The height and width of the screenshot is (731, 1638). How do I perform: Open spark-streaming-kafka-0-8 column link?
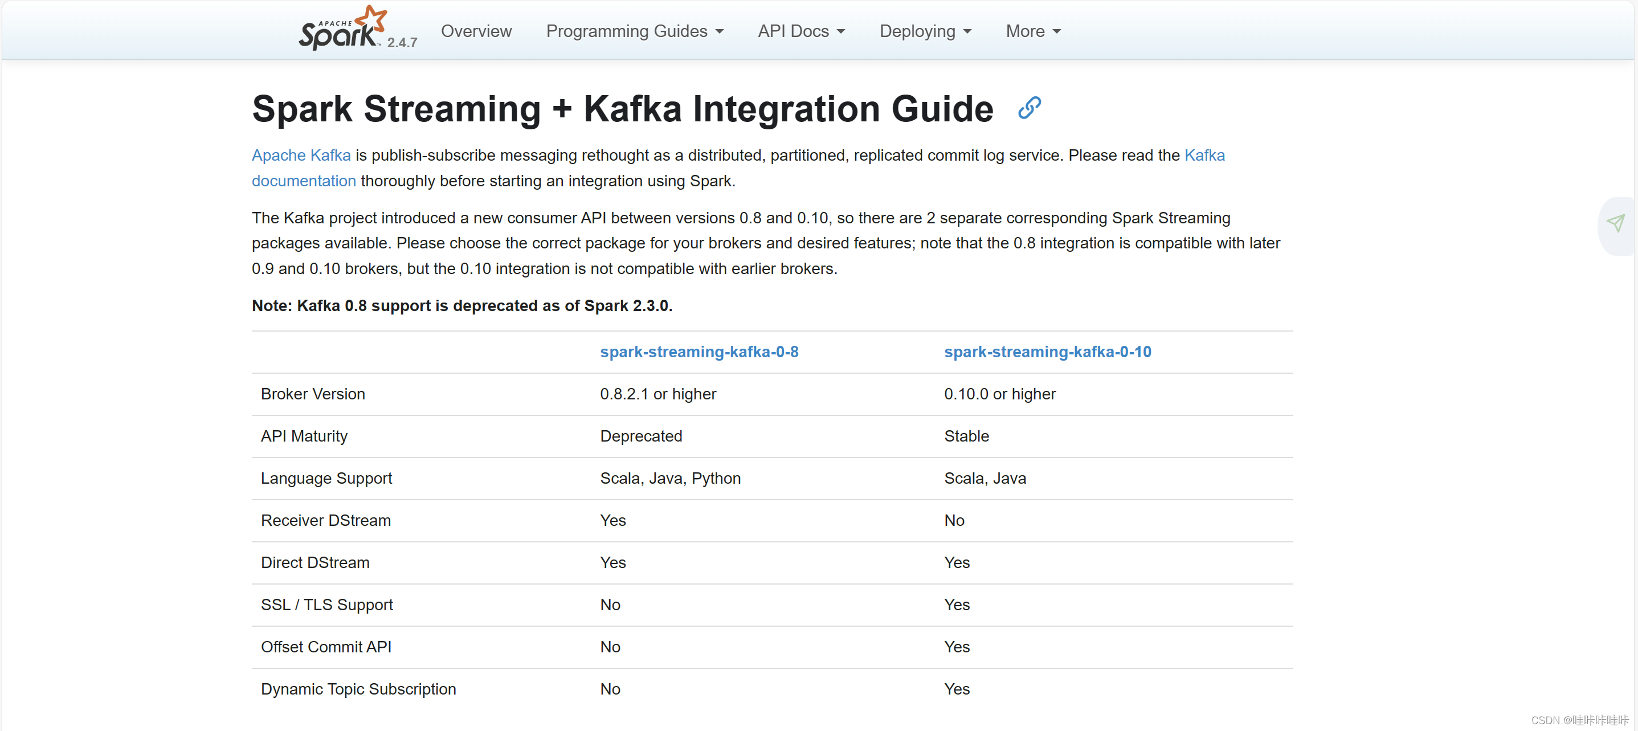pyautogui.click(x=699, y=352)
